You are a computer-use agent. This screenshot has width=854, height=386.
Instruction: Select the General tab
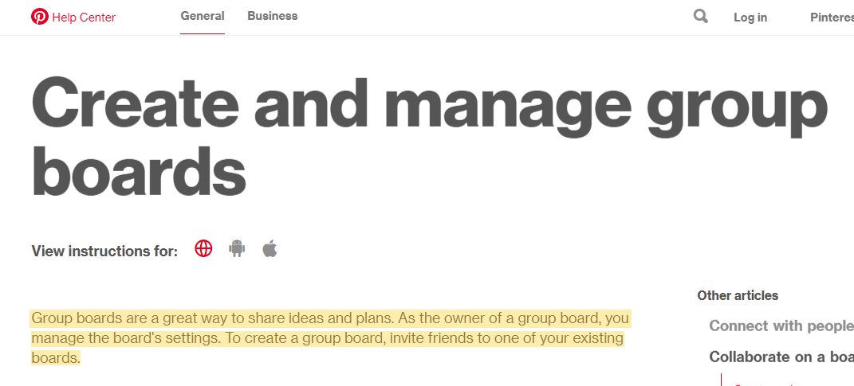click(x=203, y=16)
